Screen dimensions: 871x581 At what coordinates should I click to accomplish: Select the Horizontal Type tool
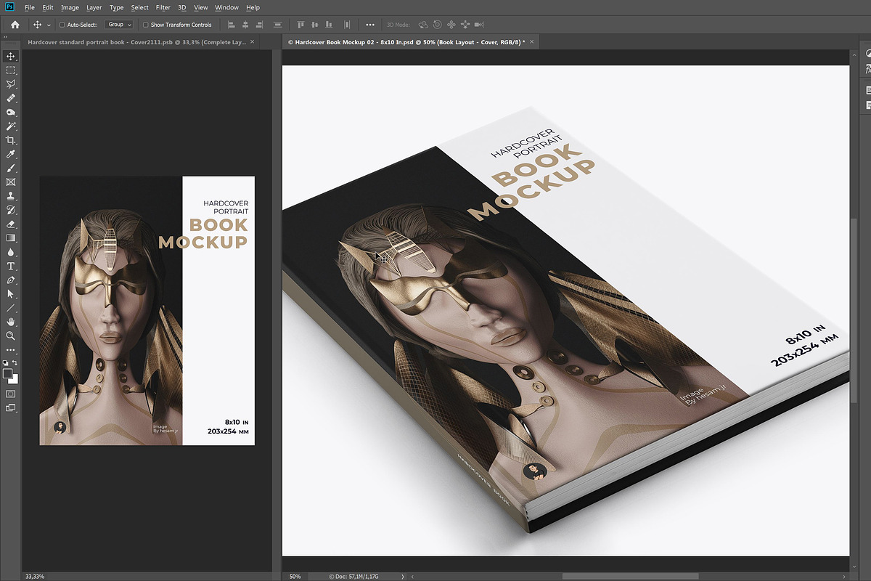pos(11,266)
